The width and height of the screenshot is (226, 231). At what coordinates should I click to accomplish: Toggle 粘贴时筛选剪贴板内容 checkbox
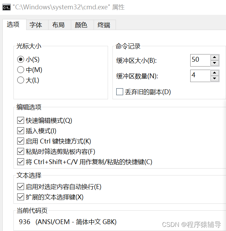point(20,151)
